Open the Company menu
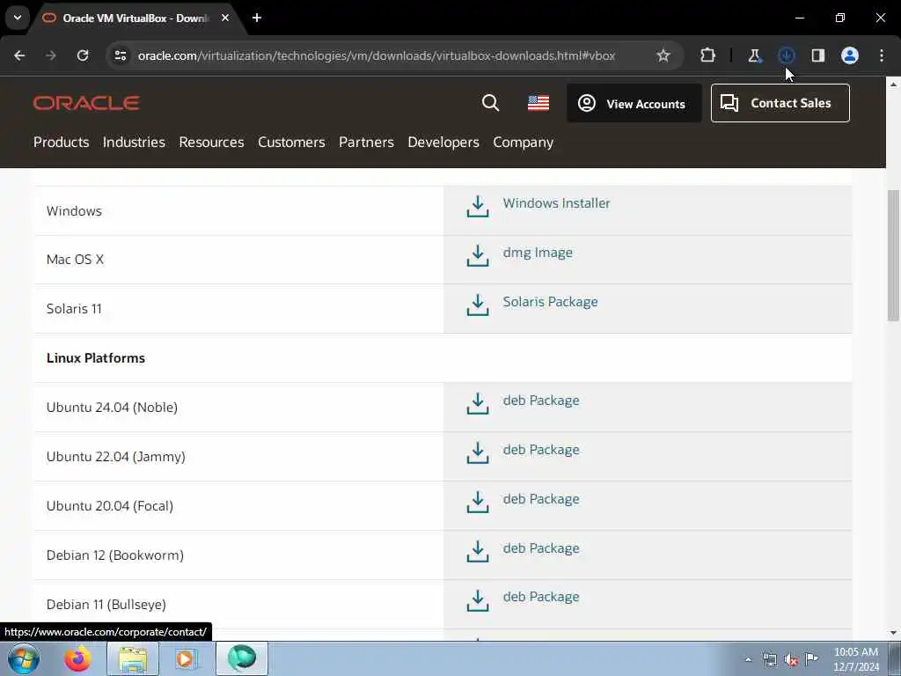The image size is (901, 676). (523, 142)
